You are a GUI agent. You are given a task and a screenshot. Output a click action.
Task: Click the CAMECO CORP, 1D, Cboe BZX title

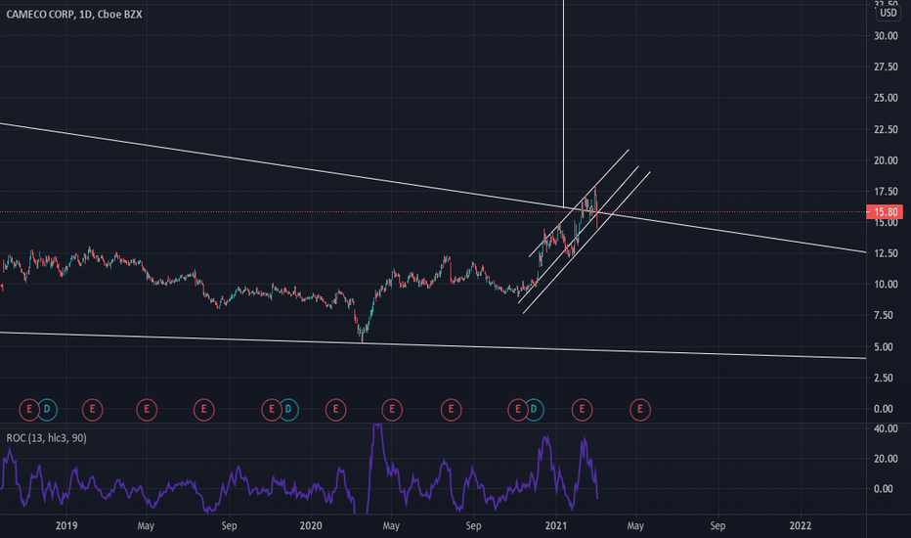click(x=73, y=14)
